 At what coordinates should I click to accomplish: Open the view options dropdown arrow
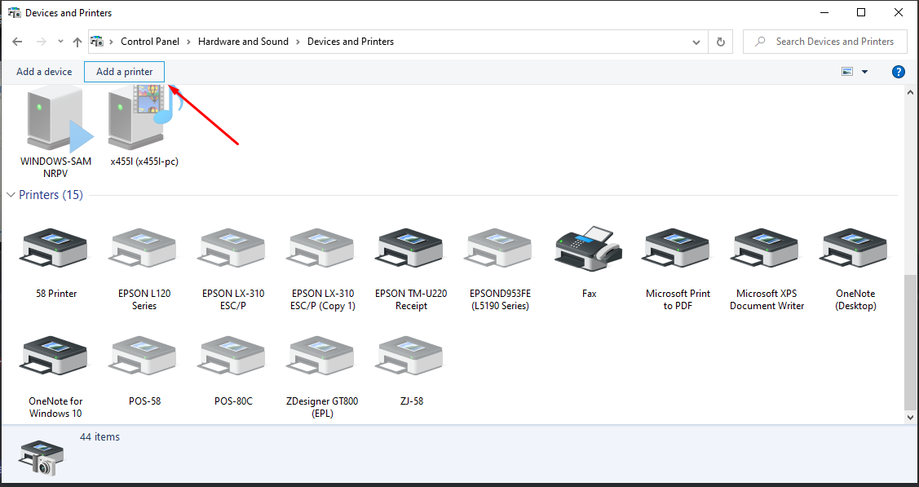864,72
